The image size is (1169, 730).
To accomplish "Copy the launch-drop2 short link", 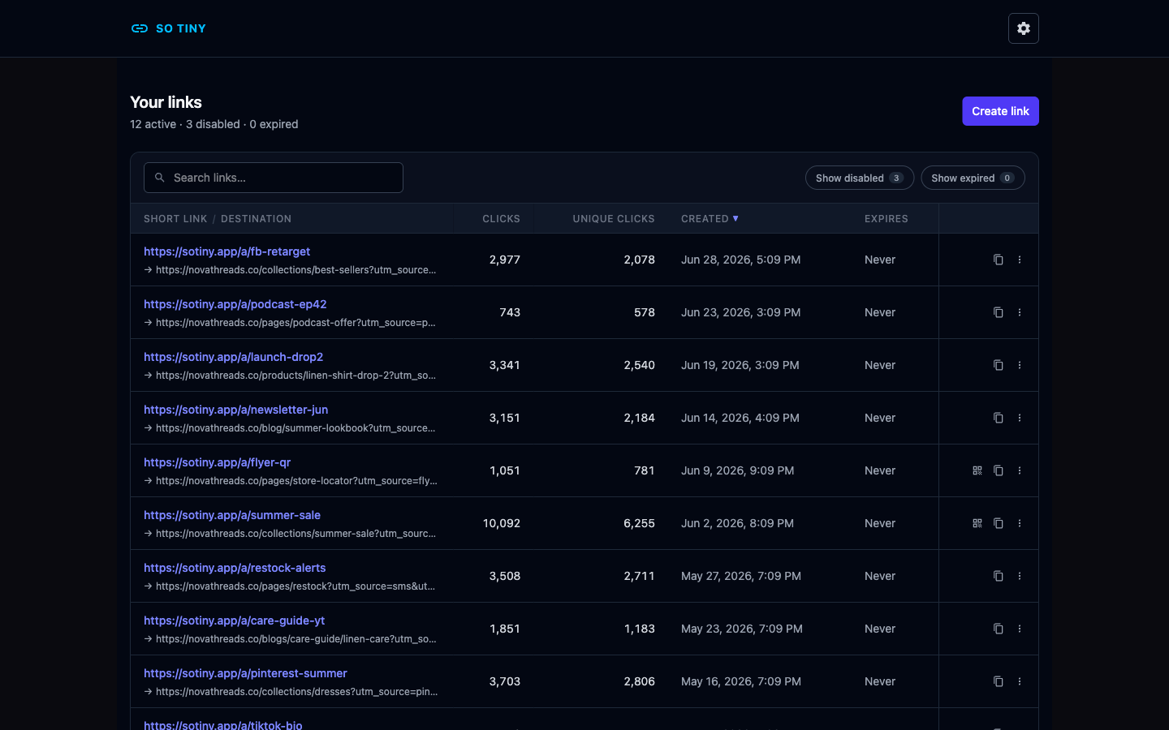I will pos(999,365).
